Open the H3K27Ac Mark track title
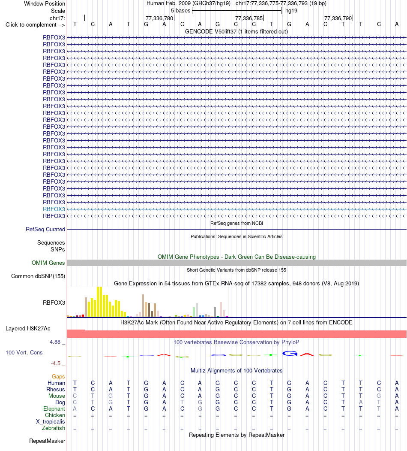Image resolution: width=407 pixels, height=451 pixels. [236, 322]
